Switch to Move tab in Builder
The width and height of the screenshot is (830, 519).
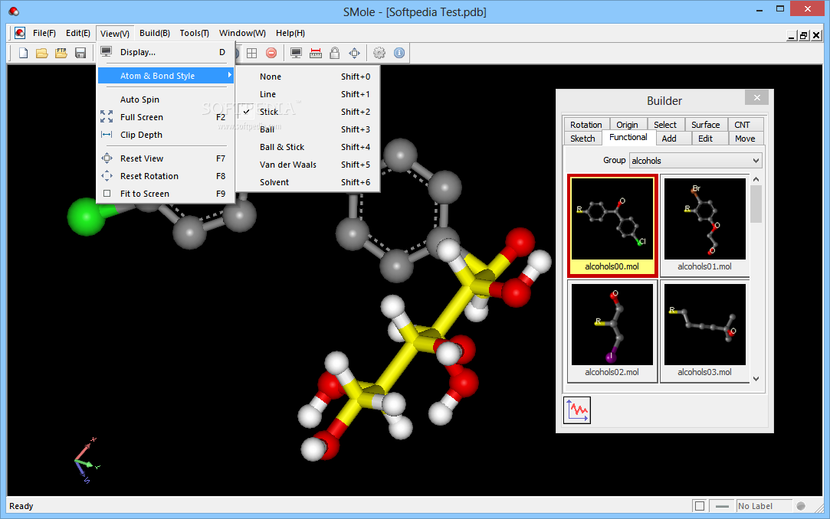(x=745, y=139)
